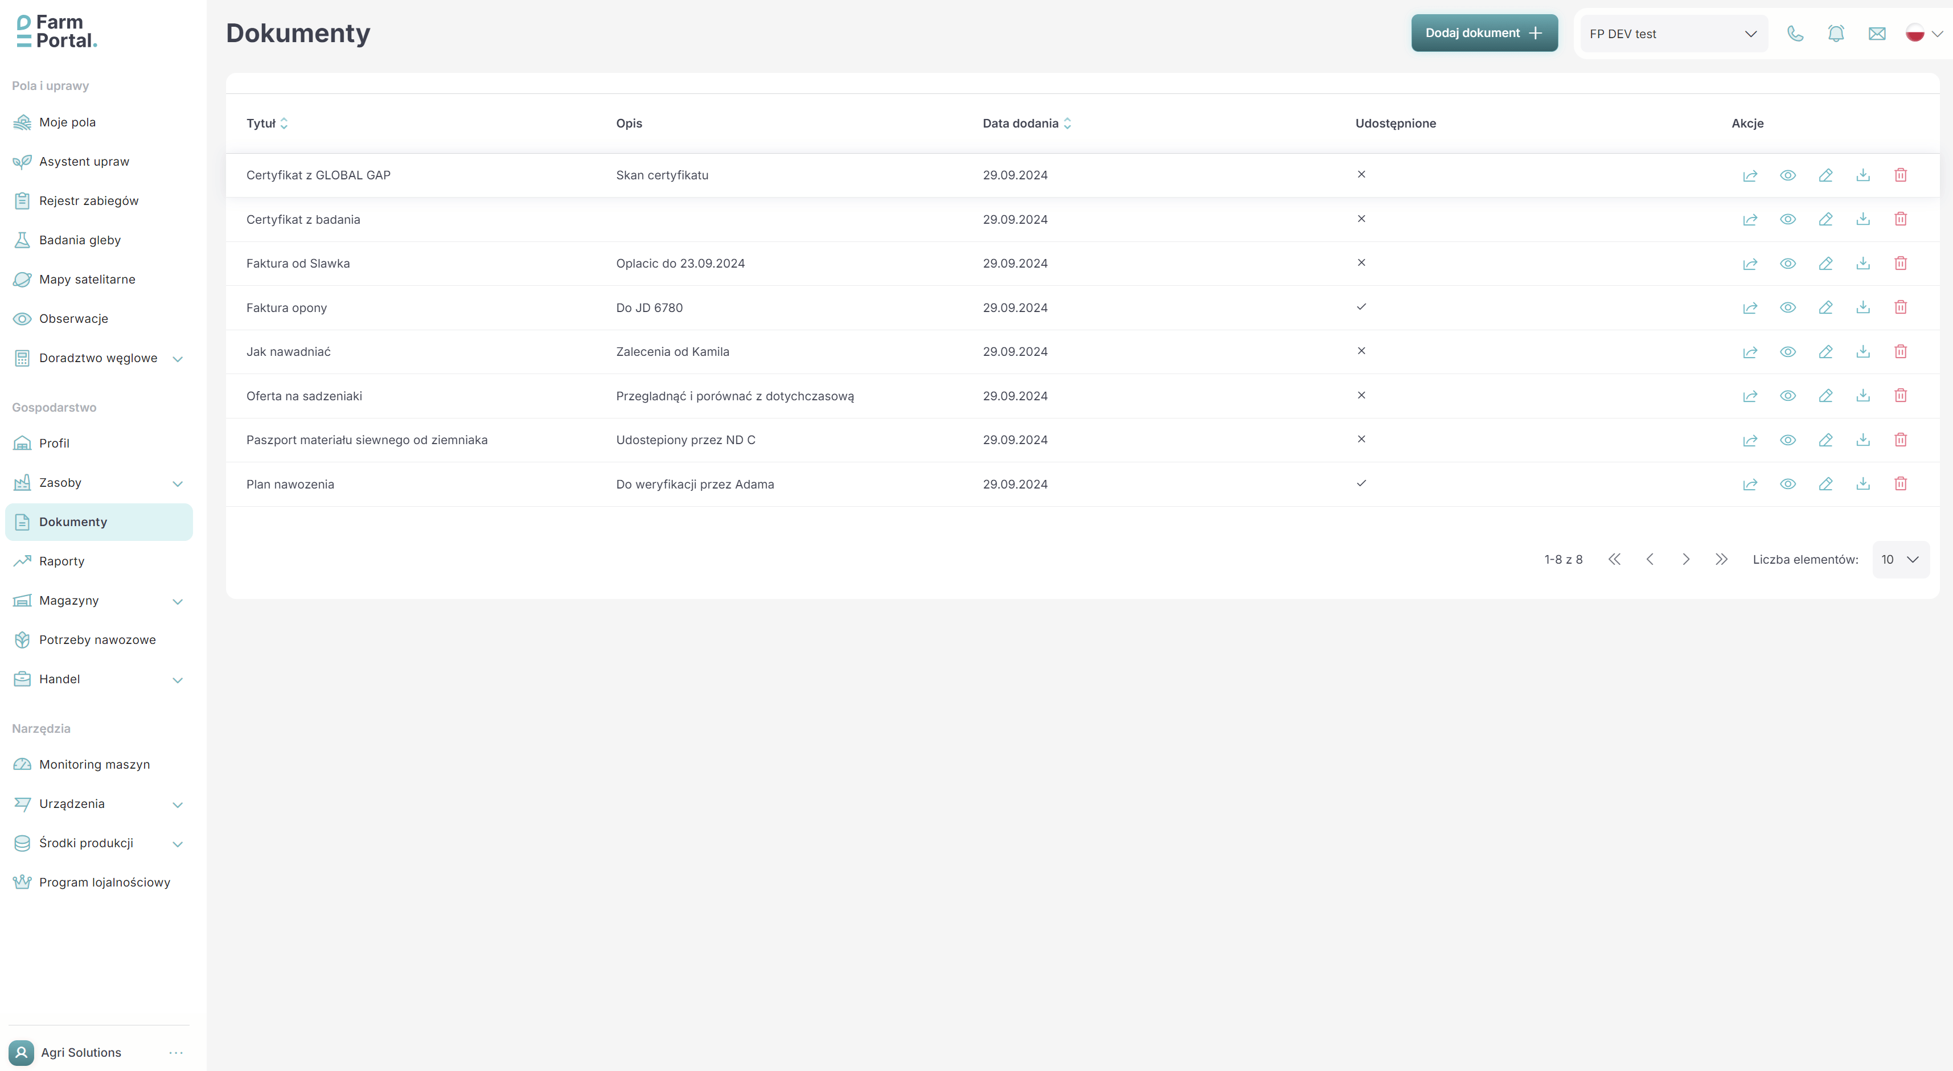Open the Agri Solutions three-dot menu
The height and width of the screenshot is (1071, 1953).
176,1053
